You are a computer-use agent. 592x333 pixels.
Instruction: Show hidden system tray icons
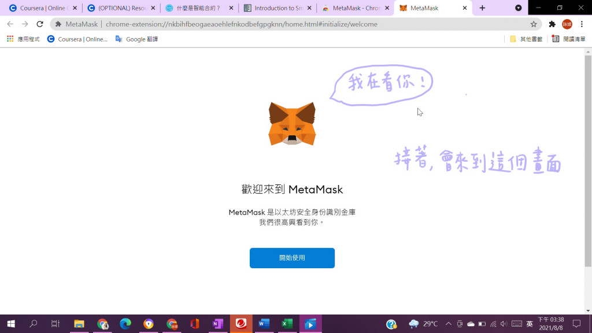pyautogui.click(x=448, y=324)
